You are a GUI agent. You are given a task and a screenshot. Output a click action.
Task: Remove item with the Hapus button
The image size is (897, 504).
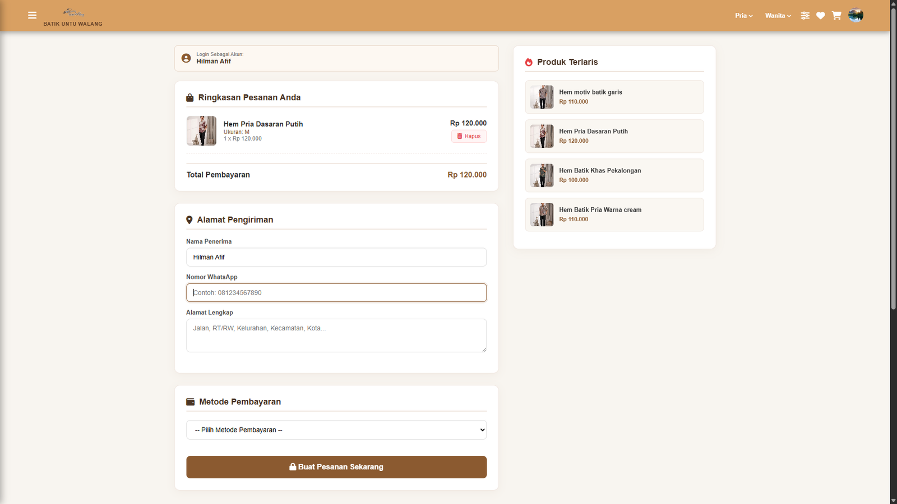(469, 136)
